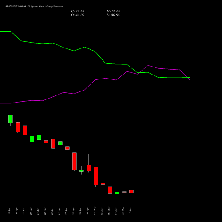Screen dimensions: 222x222
Task: Click the 29 Apr date label
Action: [x=81, y=211]
